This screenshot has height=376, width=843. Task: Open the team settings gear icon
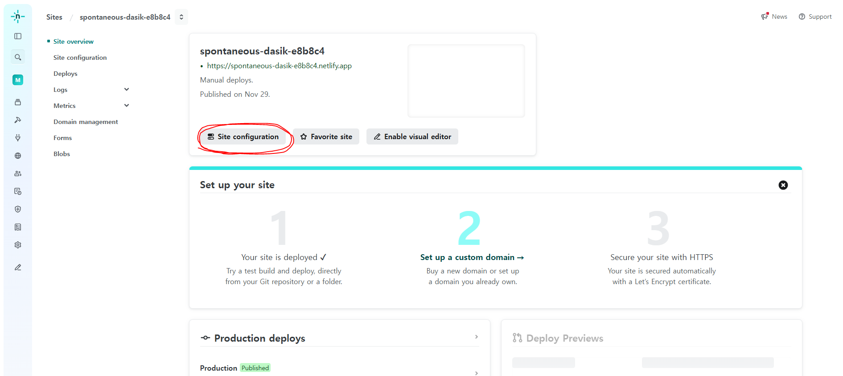point(18,245)
